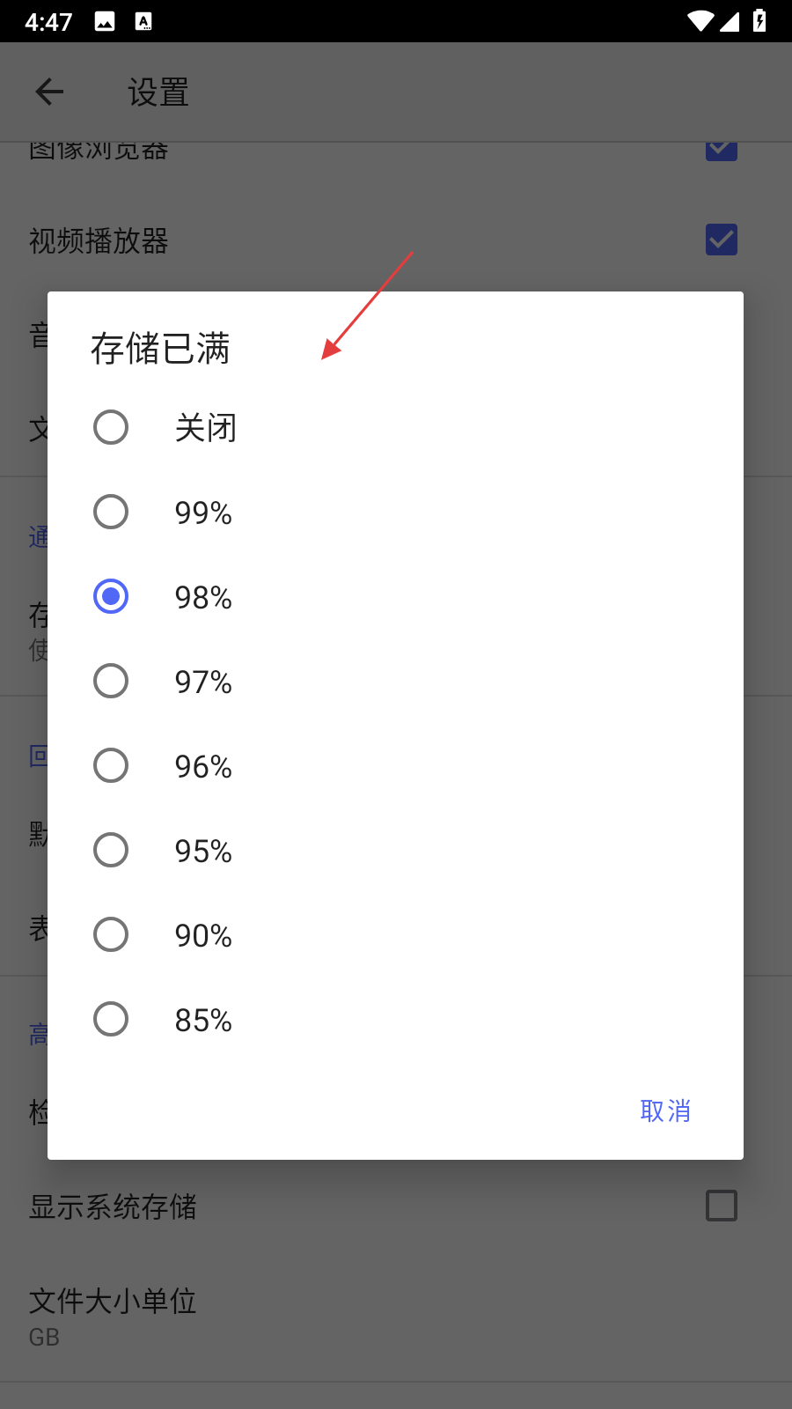This screenshot has width=792, height=1409.
Task: Enable the 显示系统存储 checkbox
Action: coord(722,1206)
